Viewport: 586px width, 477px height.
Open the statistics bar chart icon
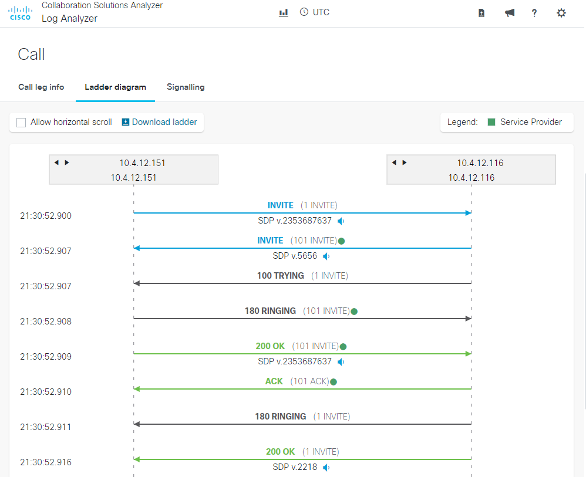pos(284,13)
